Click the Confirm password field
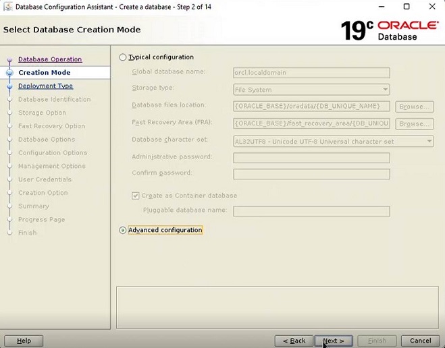 (311, 174)
